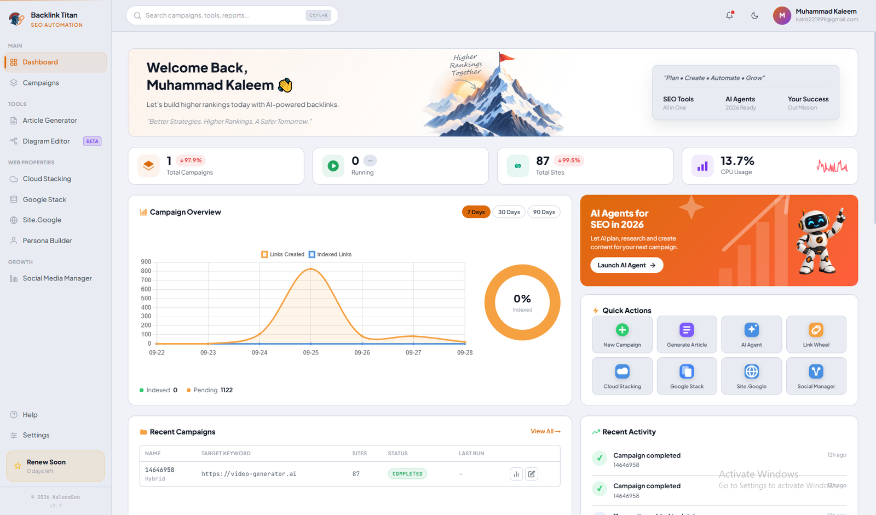This screenshot has width=876, height=515.
Task: Click the user avatar M
Action: click(x=782, y=15)
